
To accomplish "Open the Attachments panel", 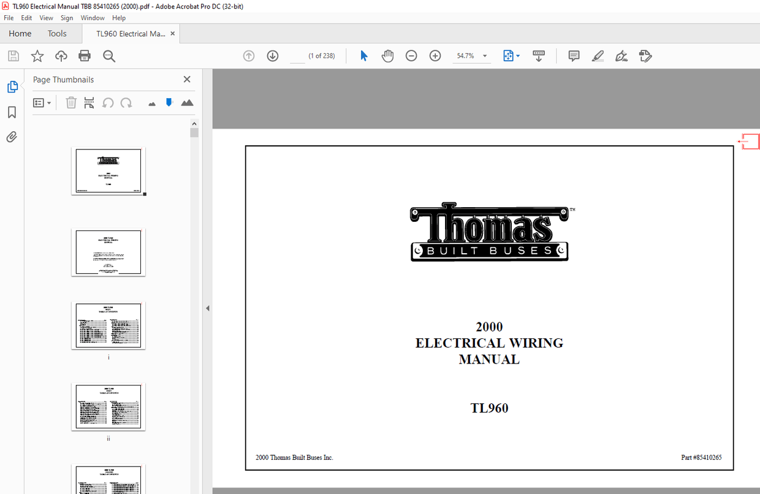I will (x=12, y=137).
